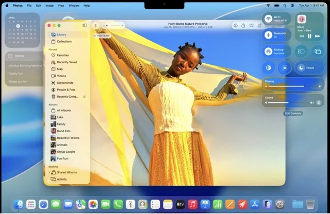Toggle the Photos sidebar visibility icon
The image size is (330, 214).
[85, 25]
